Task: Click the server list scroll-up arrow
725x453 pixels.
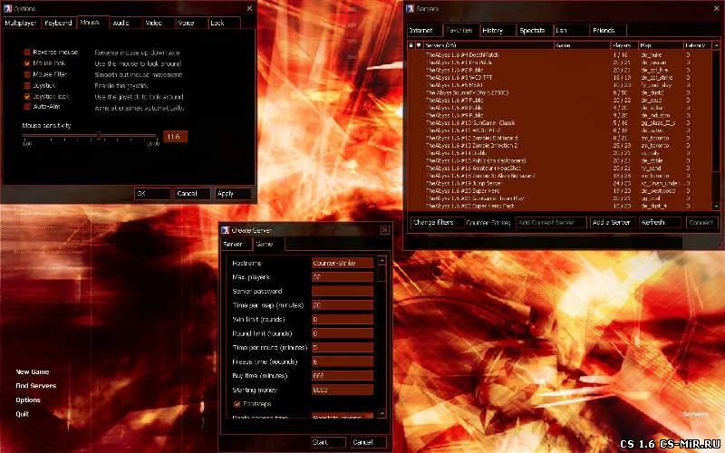Action: [x=716, y=45]
